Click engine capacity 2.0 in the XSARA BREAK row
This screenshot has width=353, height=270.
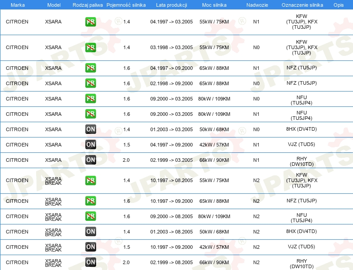126,262
